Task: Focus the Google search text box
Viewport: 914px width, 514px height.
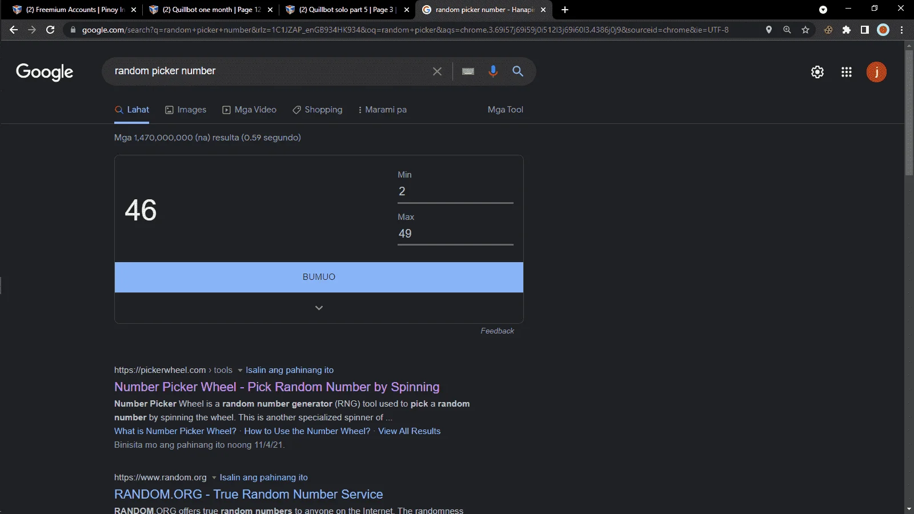Action: (x=268, y=71)
